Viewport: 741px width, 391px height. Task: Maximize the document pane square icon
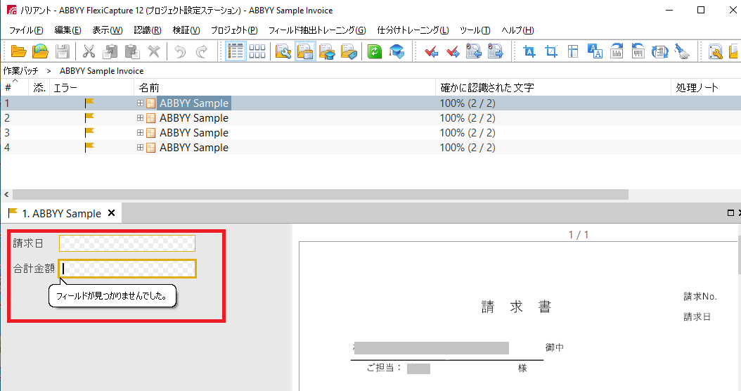(x=730, y=213)
